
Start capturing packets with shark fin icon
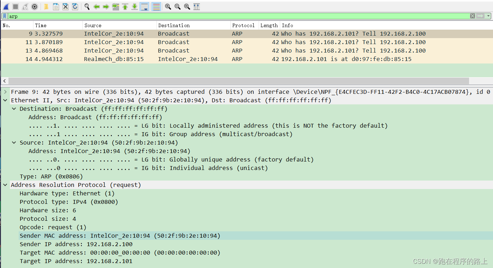(x=6, y=7)
